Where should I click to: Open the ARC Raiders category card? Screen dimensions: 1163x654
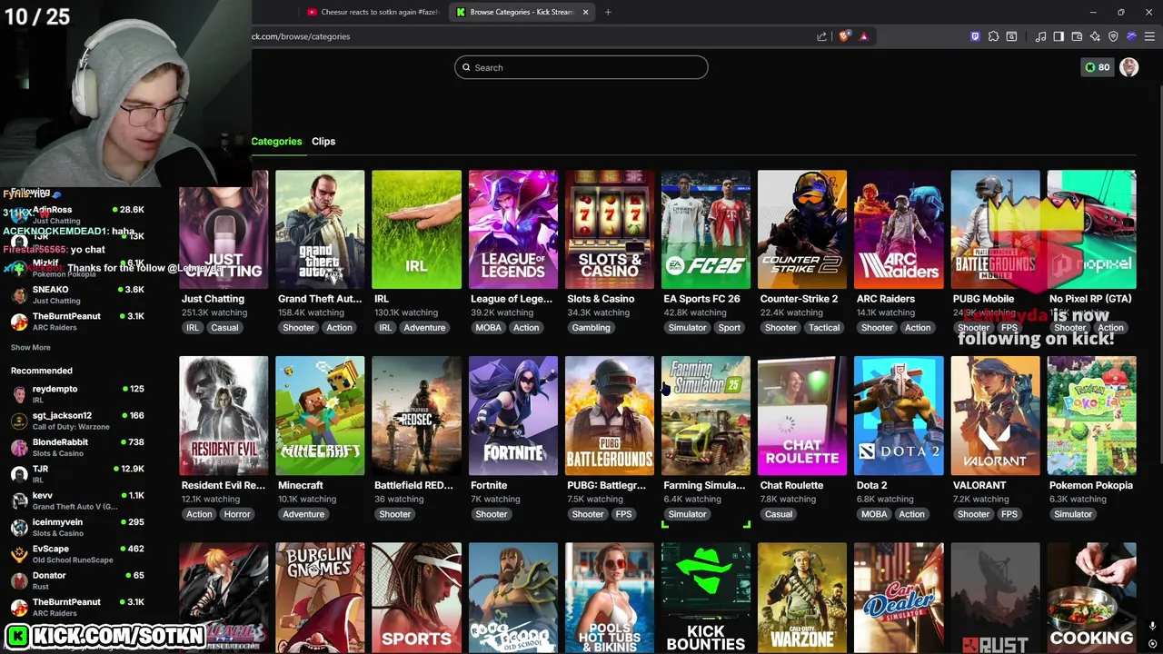pos(899,230)
